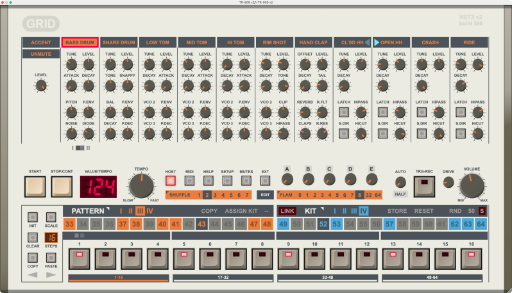Image resolution: width=512 pixels, height=293 pixels.
Task: Click the DRIVE knob
Action: coord(448,182)
